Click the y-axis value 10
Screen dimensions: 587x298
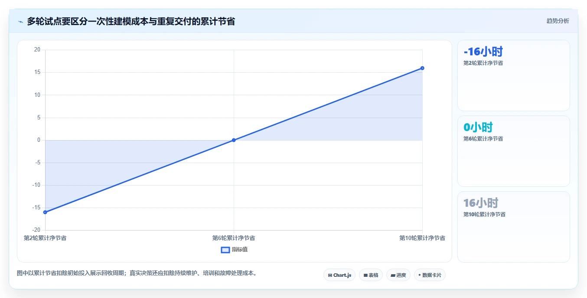(37, 95)
